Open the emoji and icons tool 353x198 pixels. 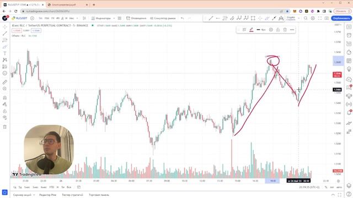click(x=5, y=73)
